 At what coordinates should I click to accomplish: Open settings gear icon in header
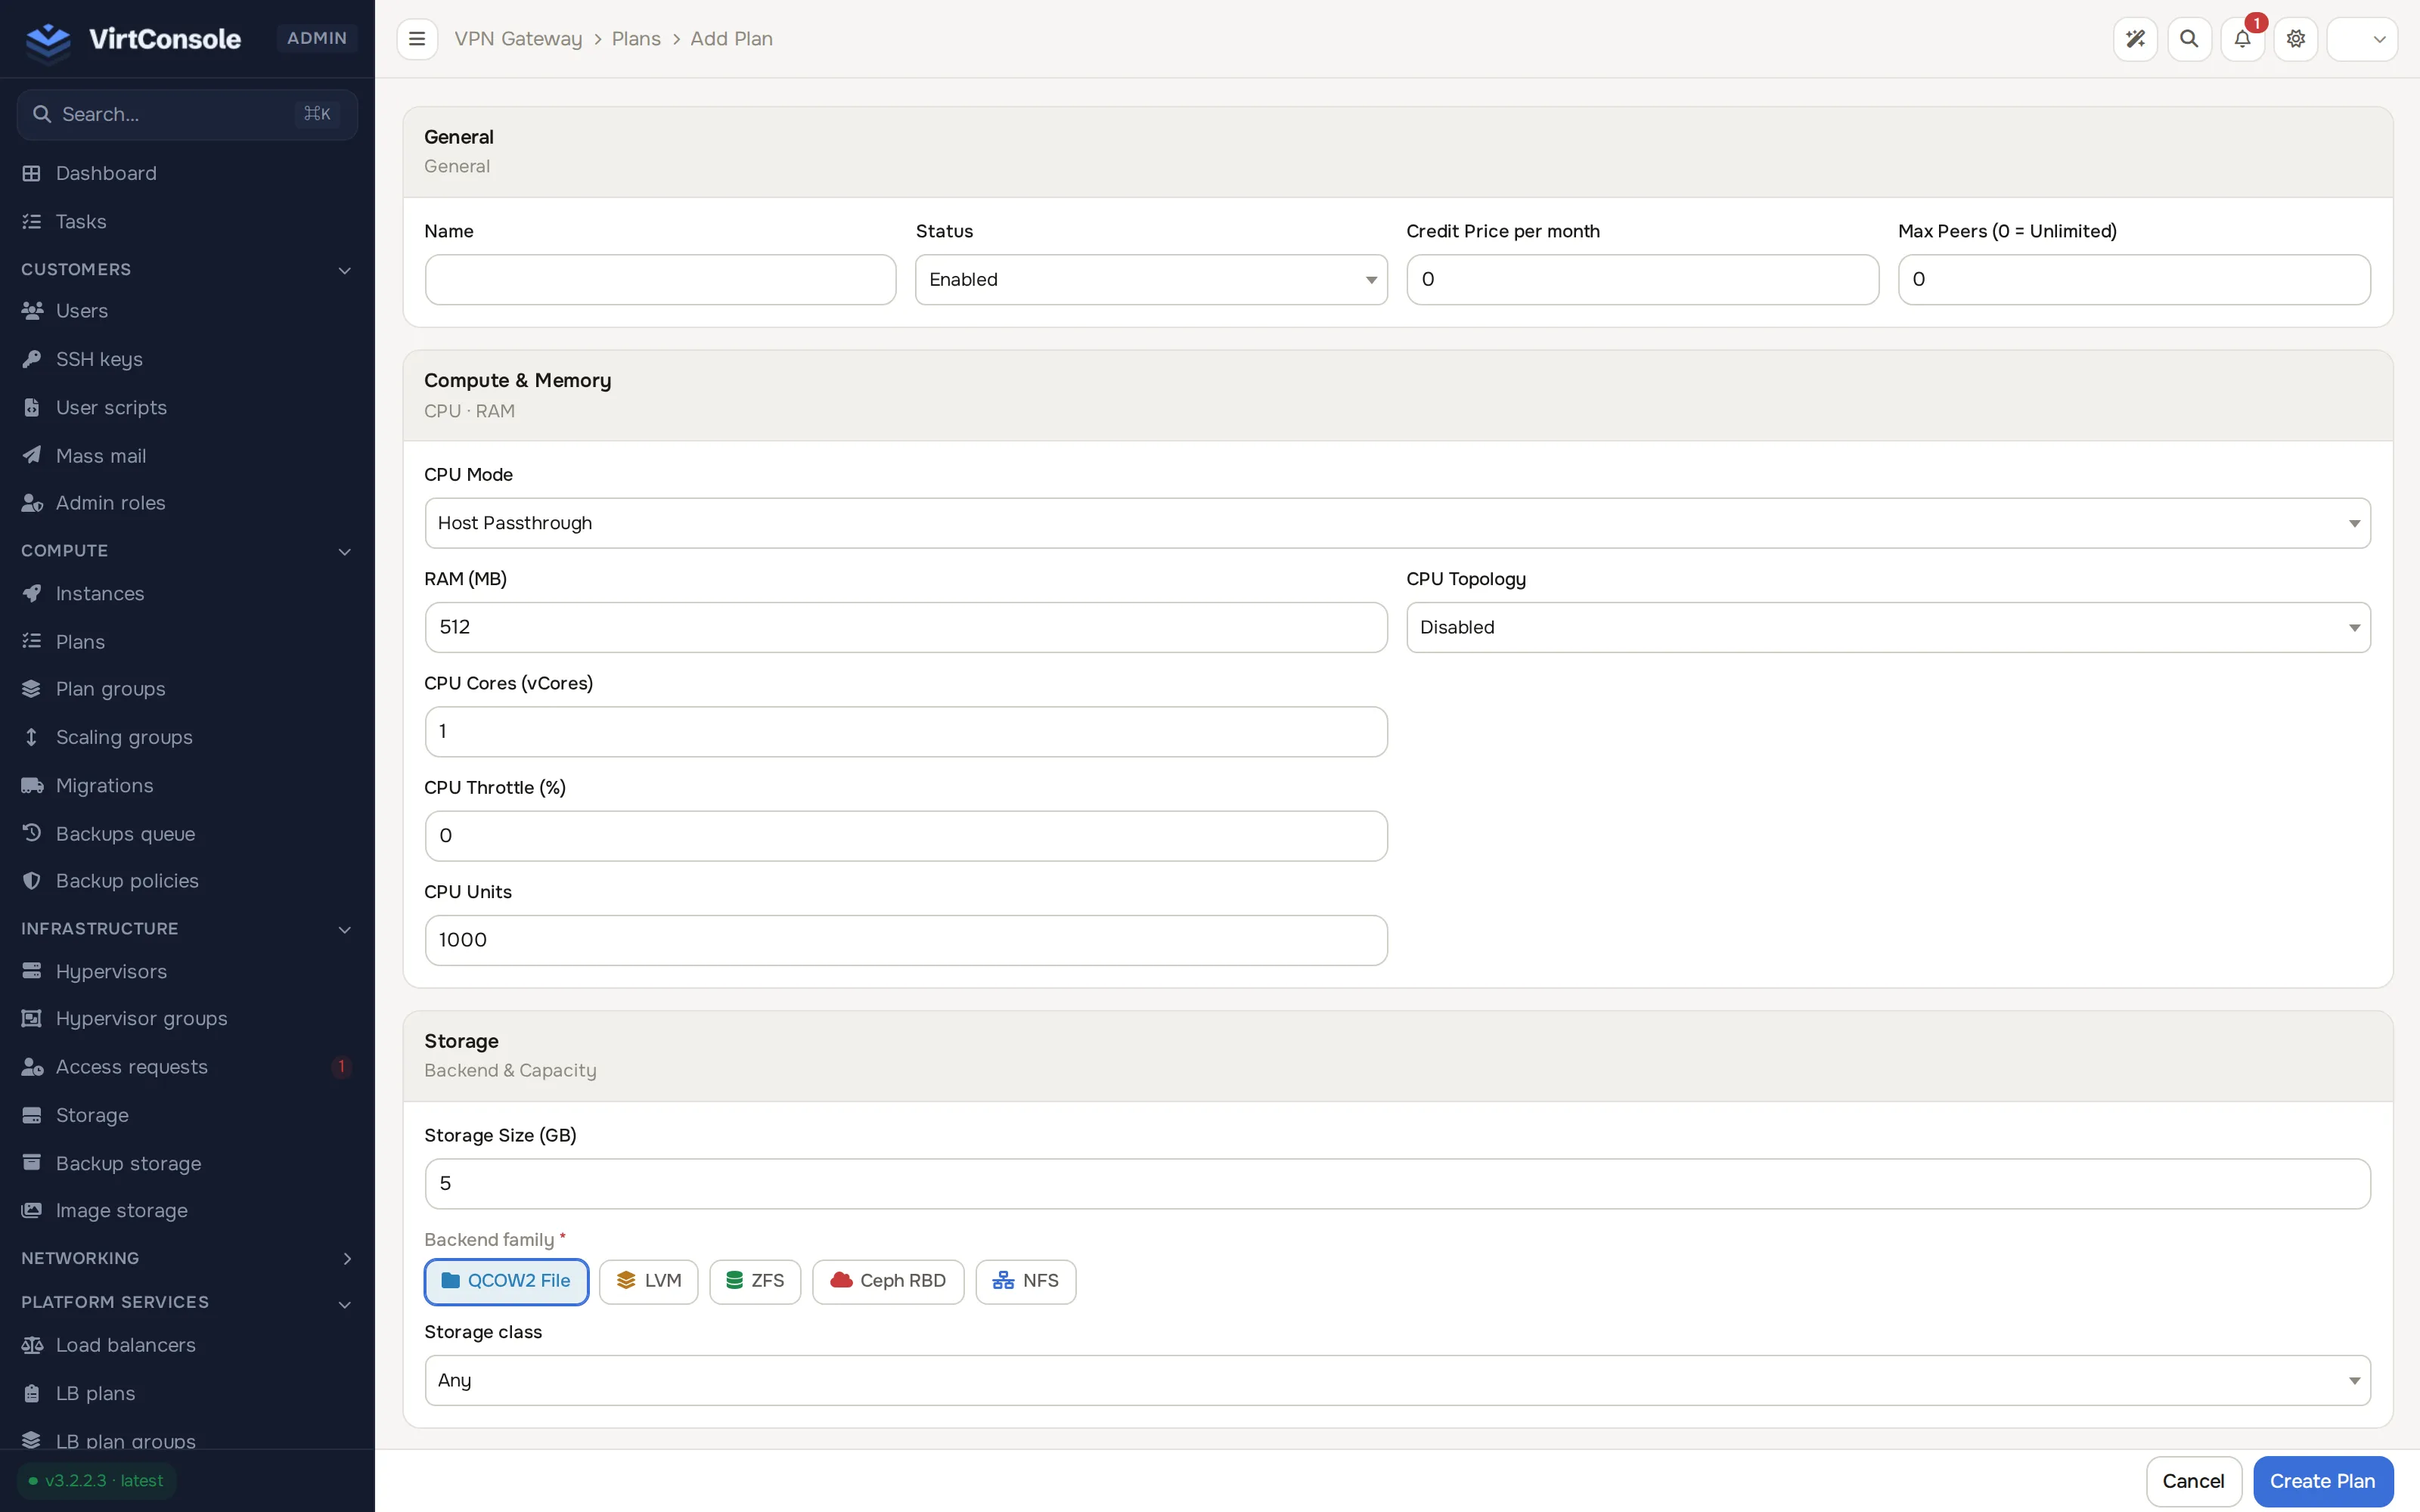pyautogui.click(x=2296, y=39)
